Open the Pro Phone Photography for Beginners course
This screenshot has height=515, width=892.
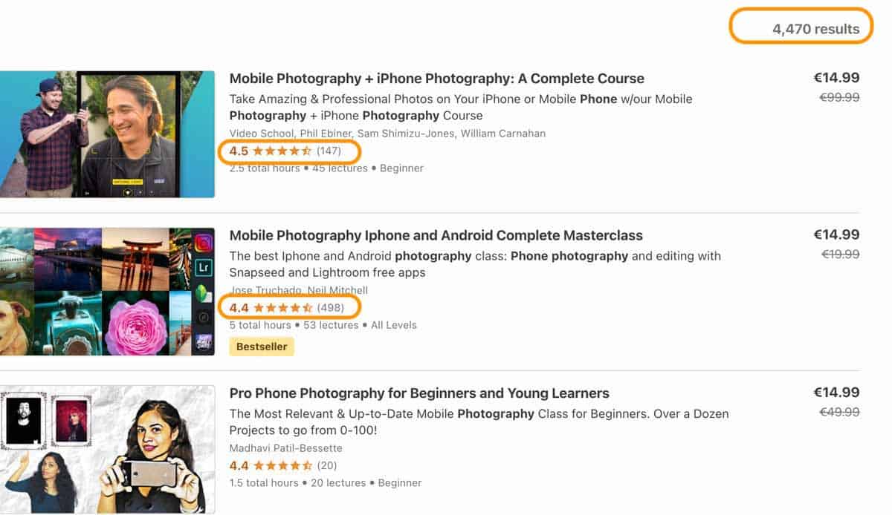(419, 393)
